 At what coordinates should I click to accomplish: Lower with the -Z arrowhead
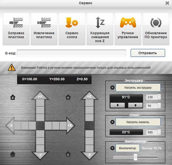(90, 156)
